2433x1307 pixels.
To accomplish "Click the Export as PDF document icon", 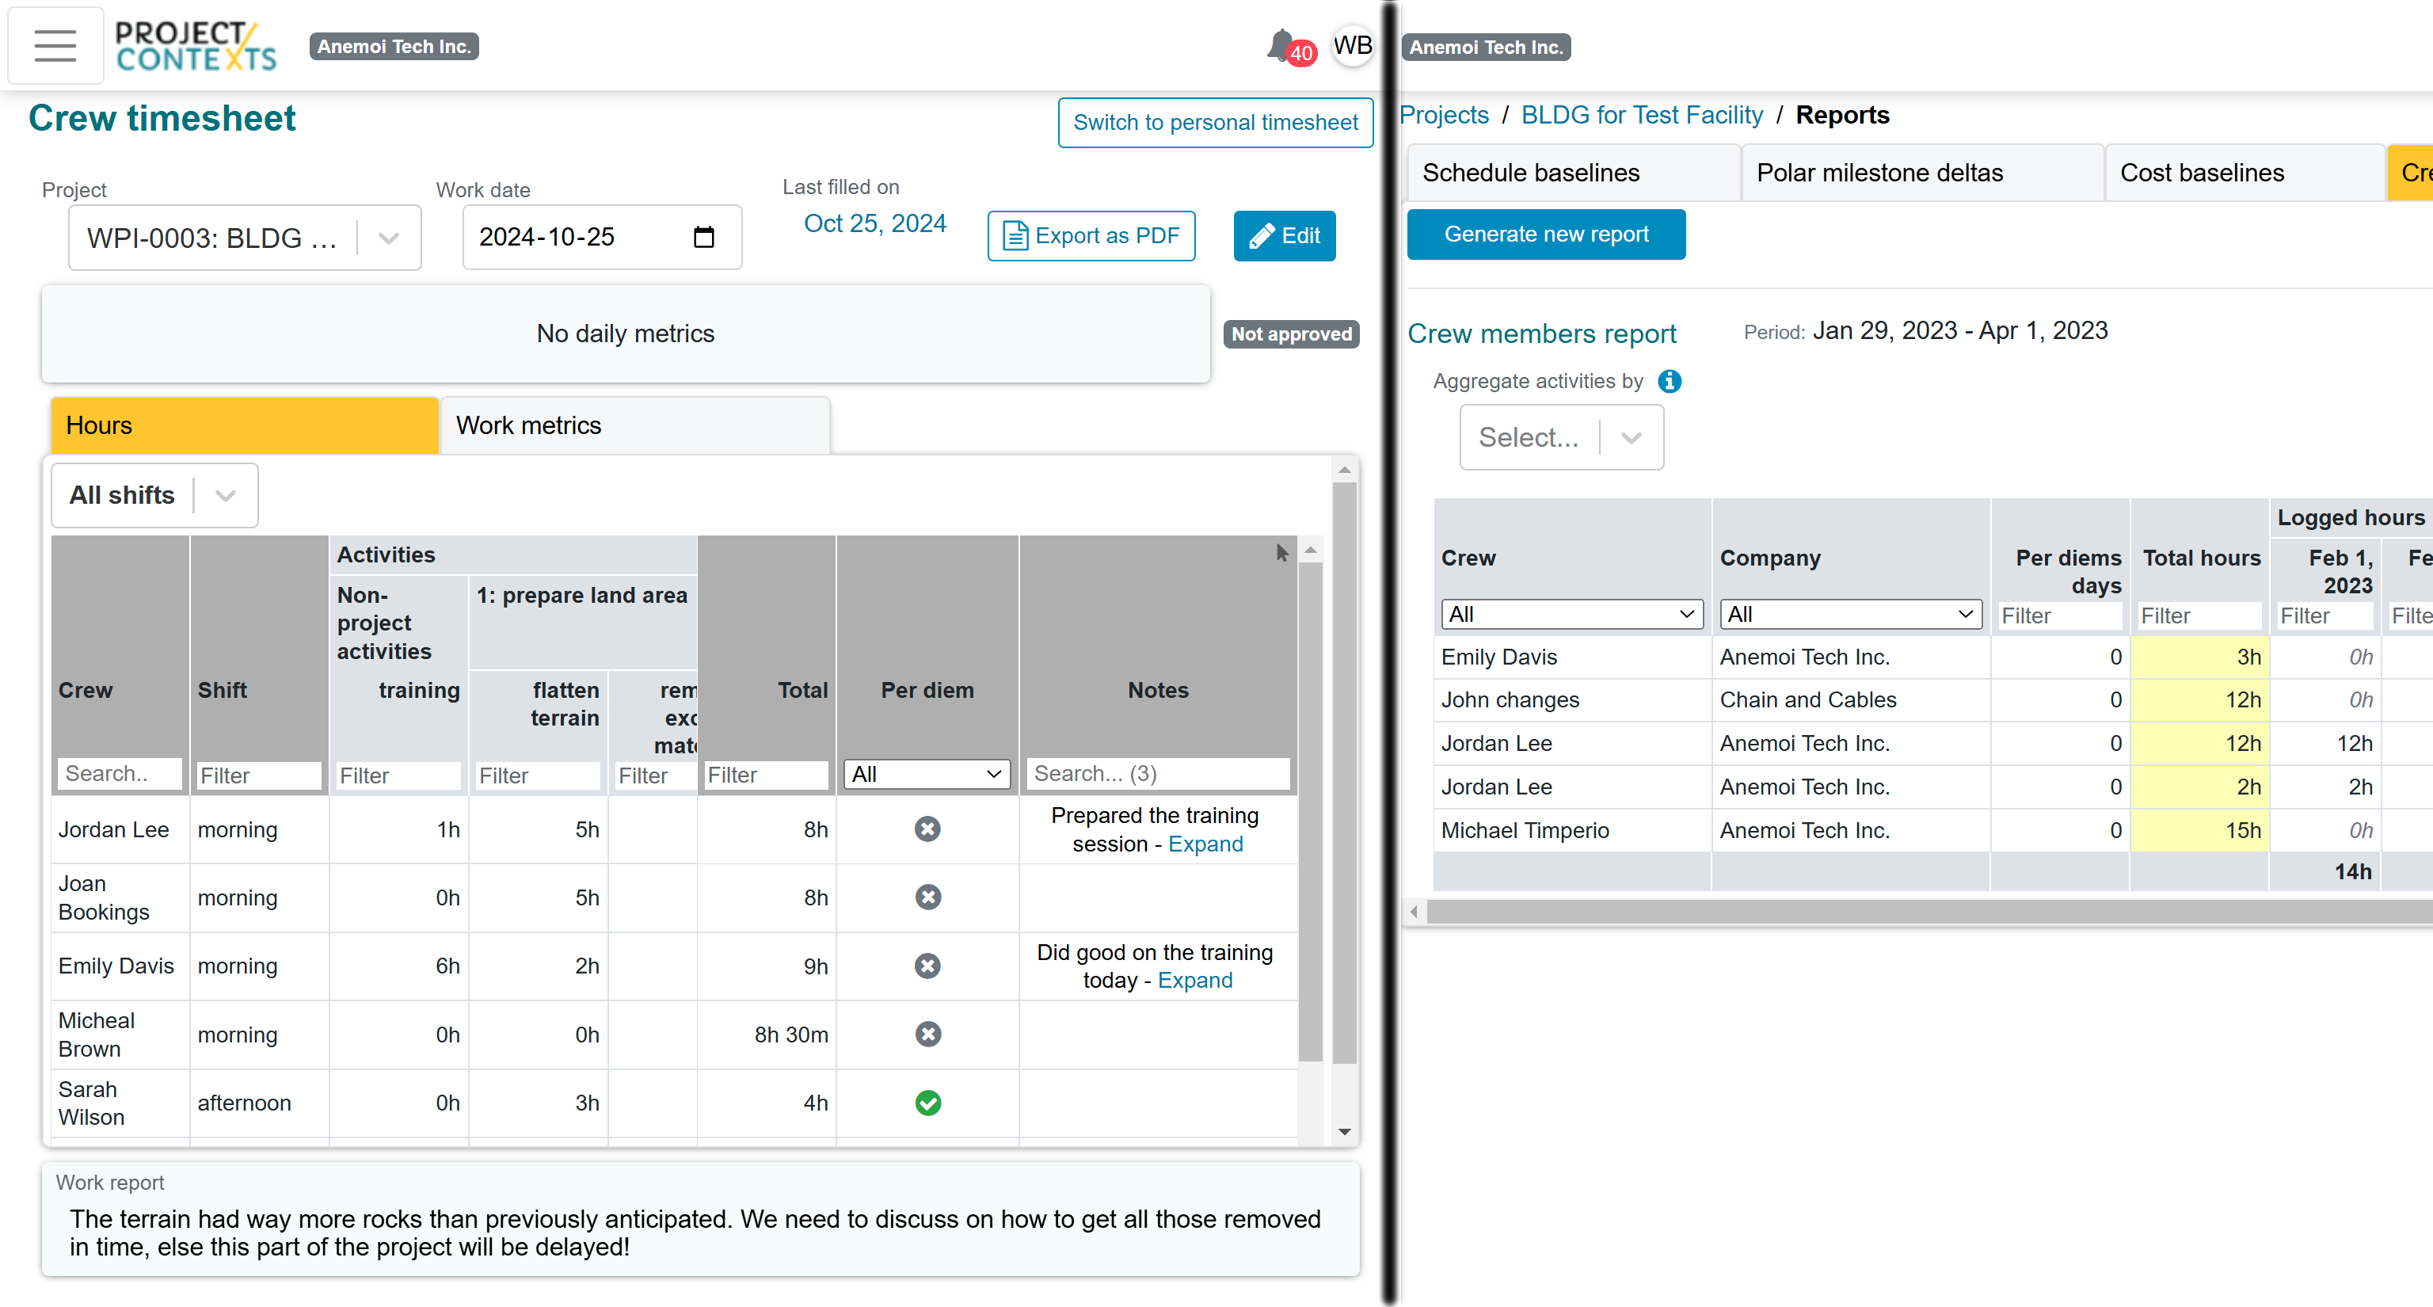I will [x=1014, y=236].
